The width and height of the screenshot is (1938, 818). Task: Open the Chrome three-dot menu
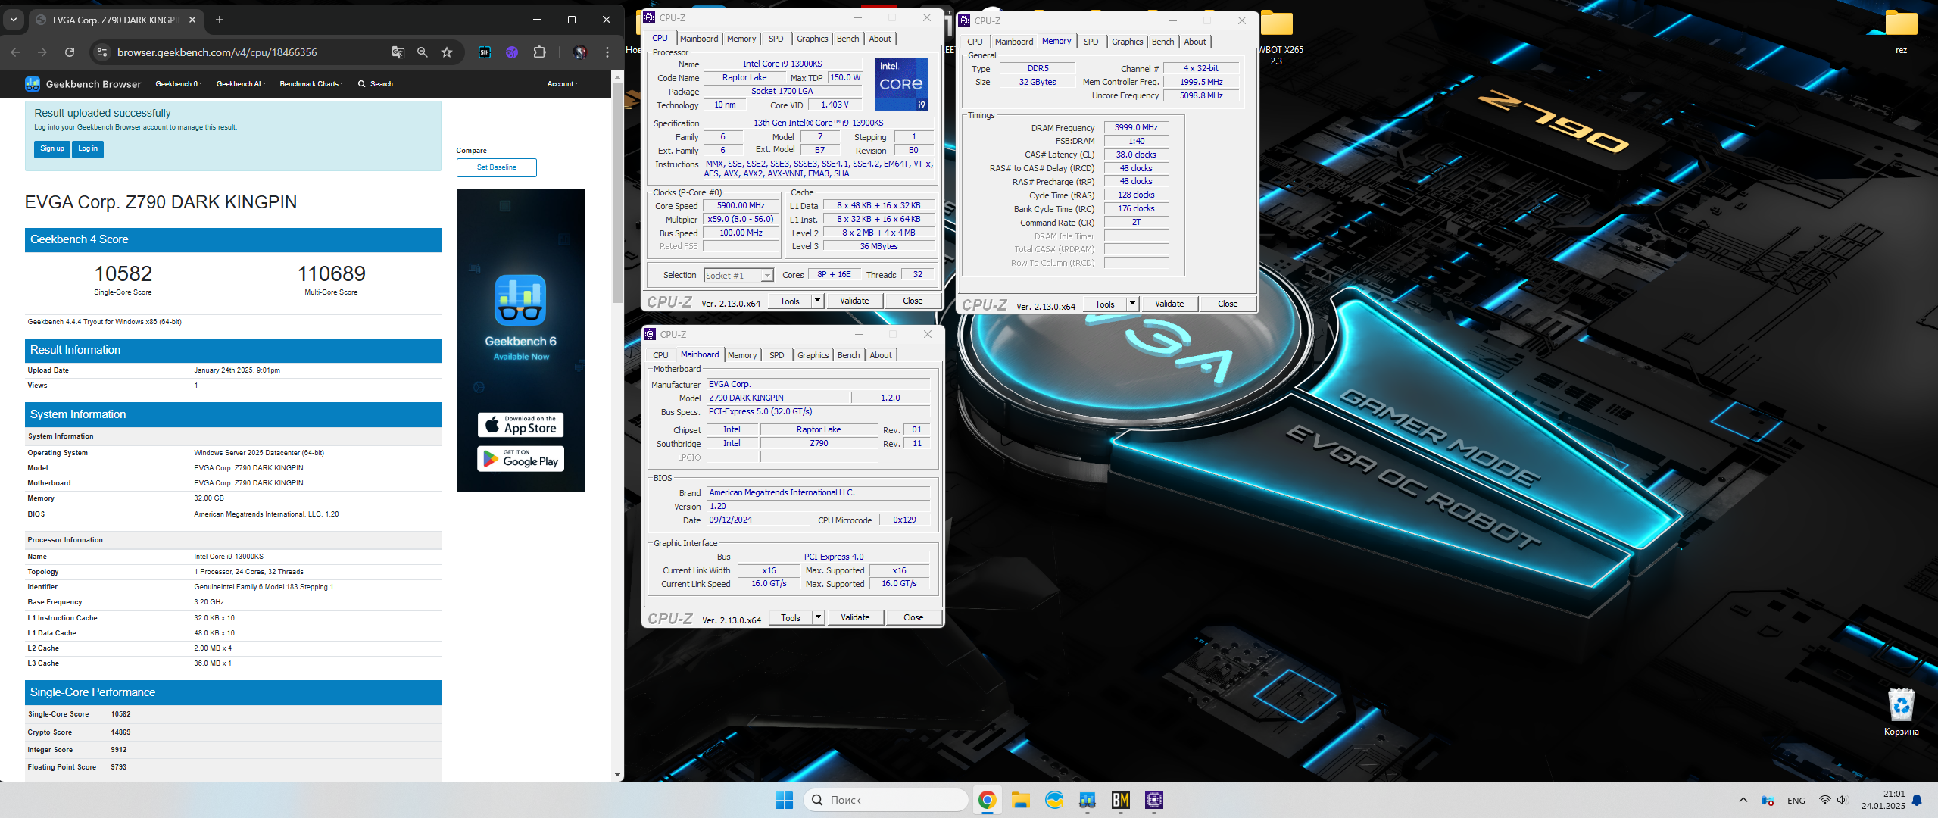click(x=607, y=52)
